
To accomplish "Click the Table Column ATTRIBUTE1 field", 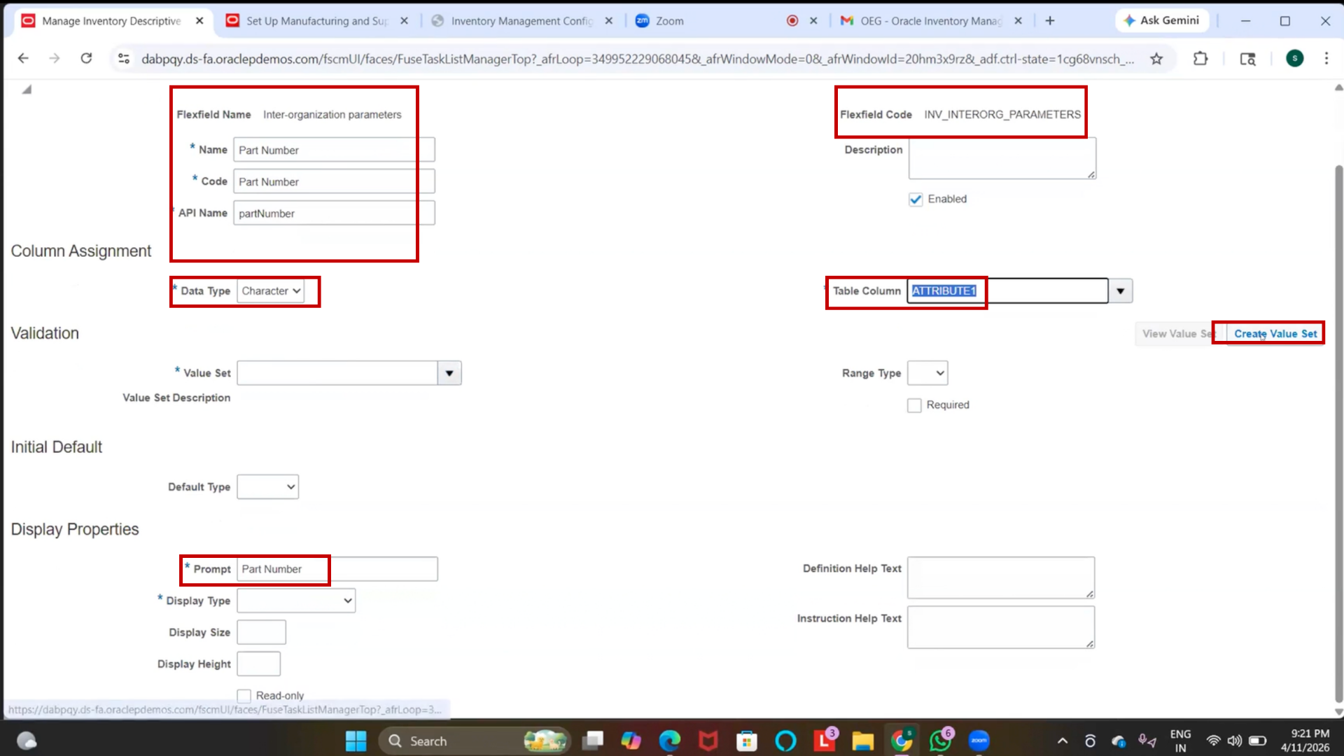I will (x=1007, y=291).
